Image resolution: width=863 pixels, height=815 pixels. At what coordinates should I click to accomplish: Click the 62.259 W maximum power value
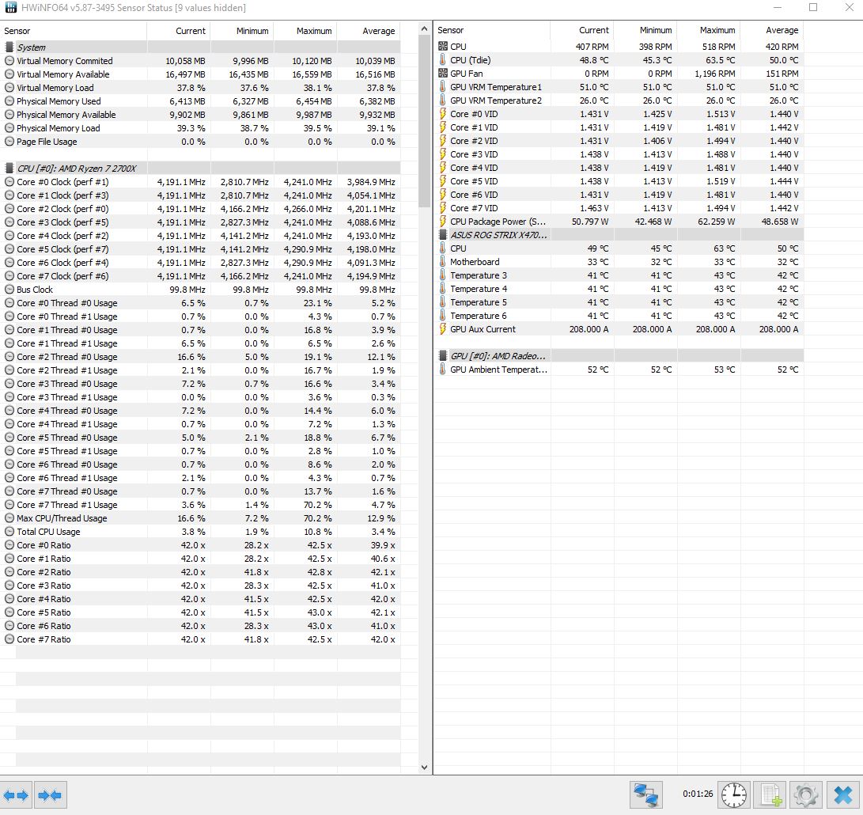[716, 222]
